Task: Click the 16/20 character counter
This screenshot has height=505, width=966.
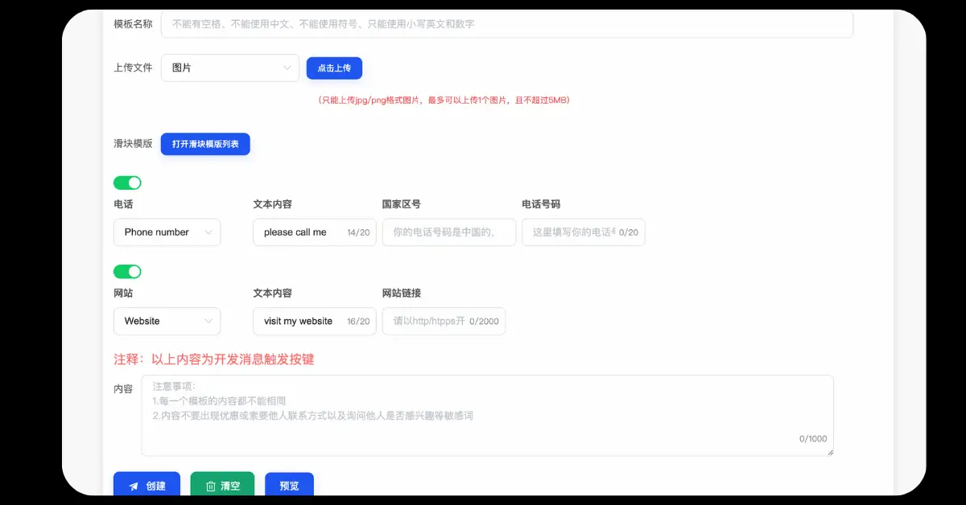Action: click(358, 321)
